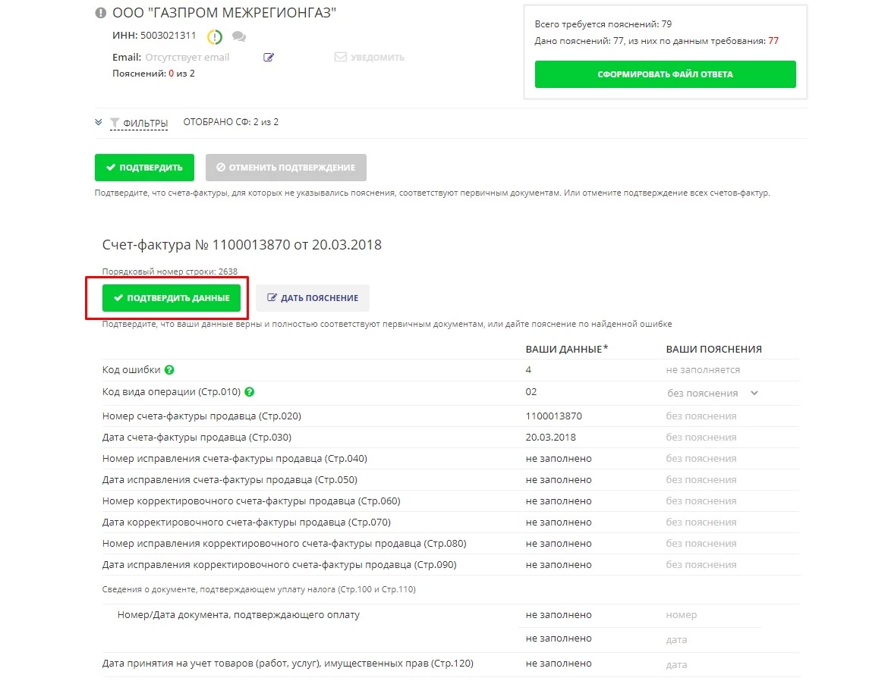Click the дата field for Стр.120
Screen dimensions: 869x681
677,664
